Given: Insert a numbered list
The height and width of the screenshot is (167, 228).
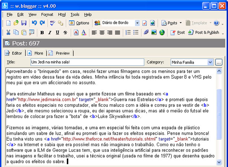Looking at the screenshot, I should pyautogui.click(x=128, y=32).
